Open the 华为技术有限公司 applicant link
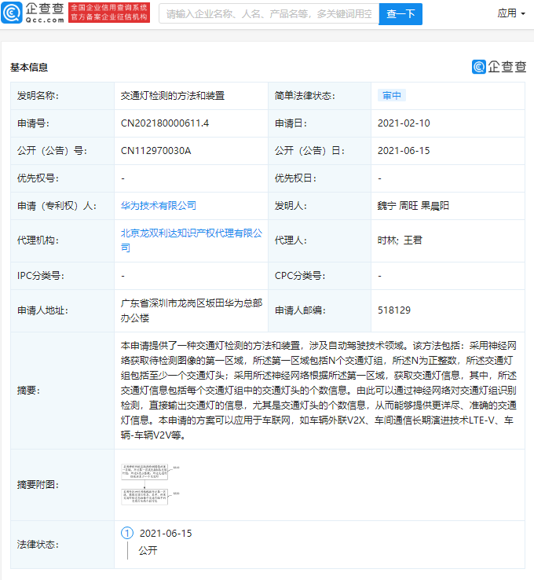Image resolution: width=534 pixels, height=580 pixels. click(x=159, y=206)
